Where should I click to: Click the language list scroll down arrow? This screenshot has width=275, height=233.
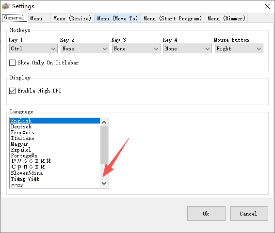(x=104, y=184)
